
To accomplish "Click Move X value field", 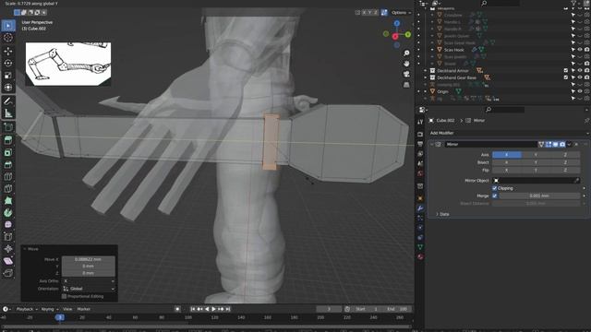I will point(89,259).
